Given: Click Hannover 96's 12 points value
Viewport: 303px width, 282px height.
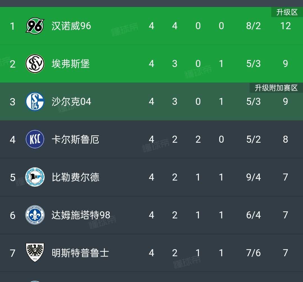Looking at the screenshot, I should pyautogui.click(x=285, y=26).
